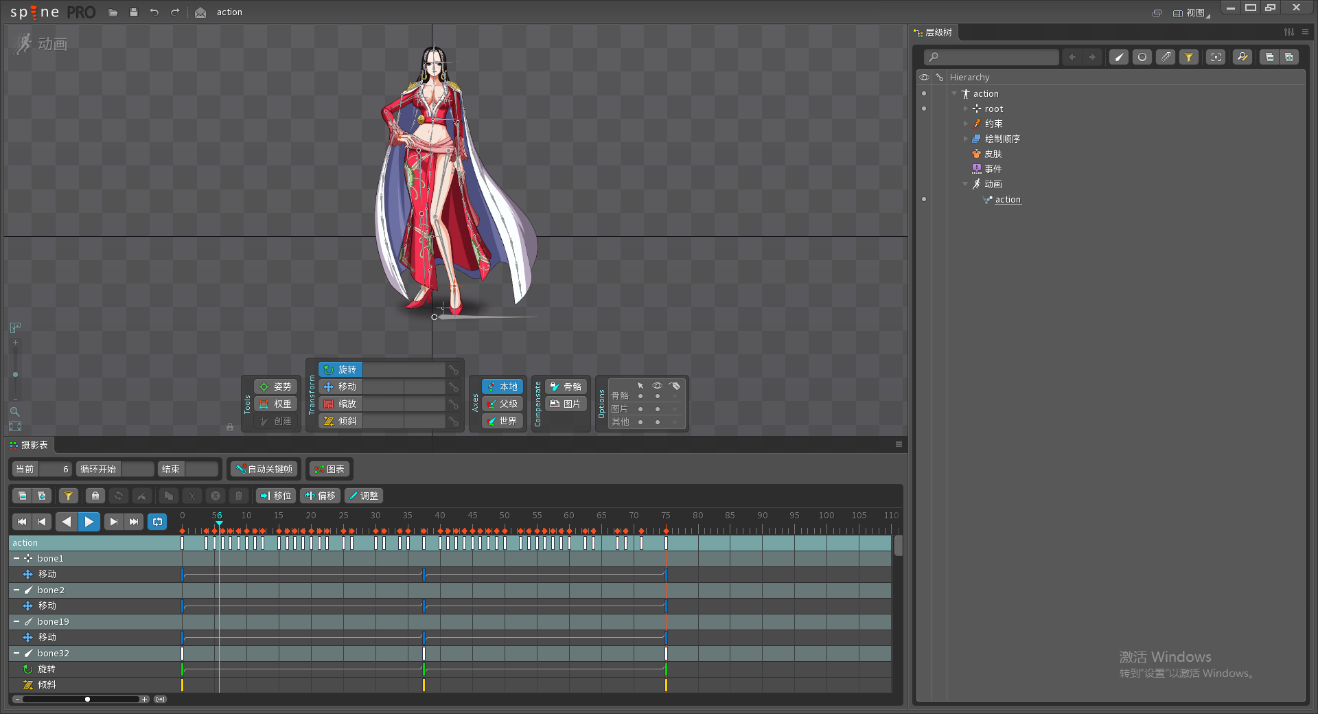Click zoom magnifier icon in viewport

[15, 412]
